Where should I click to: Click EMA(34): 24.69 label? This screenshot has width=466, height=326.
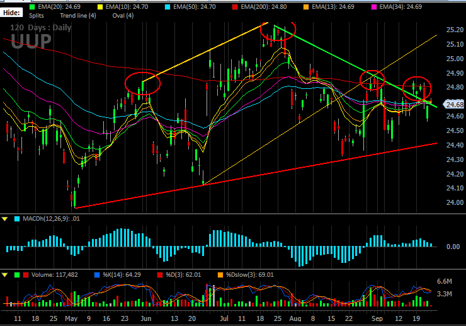pos(401,7)
